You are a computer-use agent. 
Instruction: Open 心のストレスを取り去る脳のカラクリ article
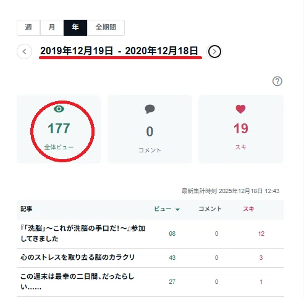click(77, 257)
